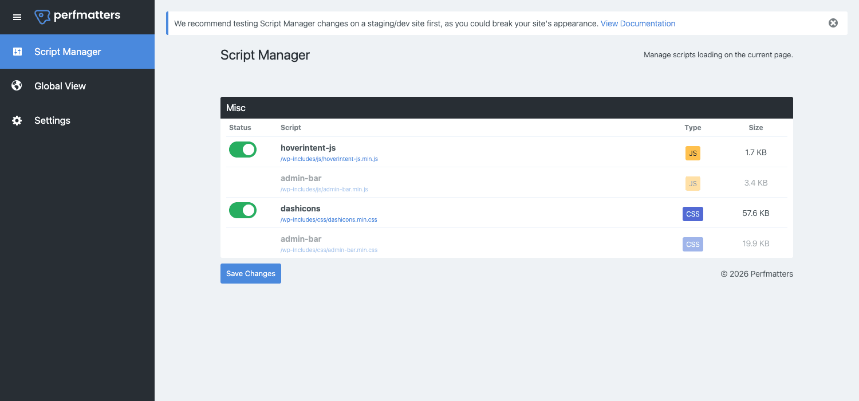Click the Script Manager sliders icon
859x401 pixels.
click(17, 52)
